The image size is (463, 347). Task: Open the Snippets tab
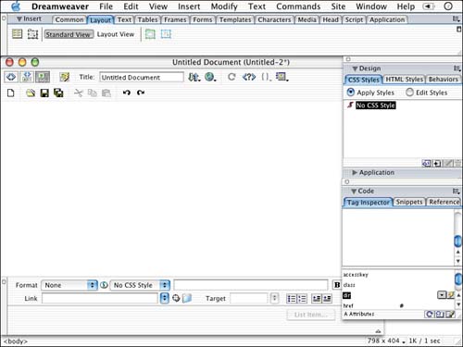pyautogui.click(x=409, y=202)
